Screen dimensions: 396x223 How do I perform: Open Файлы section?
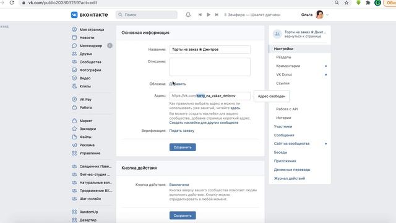coord(82,137)
